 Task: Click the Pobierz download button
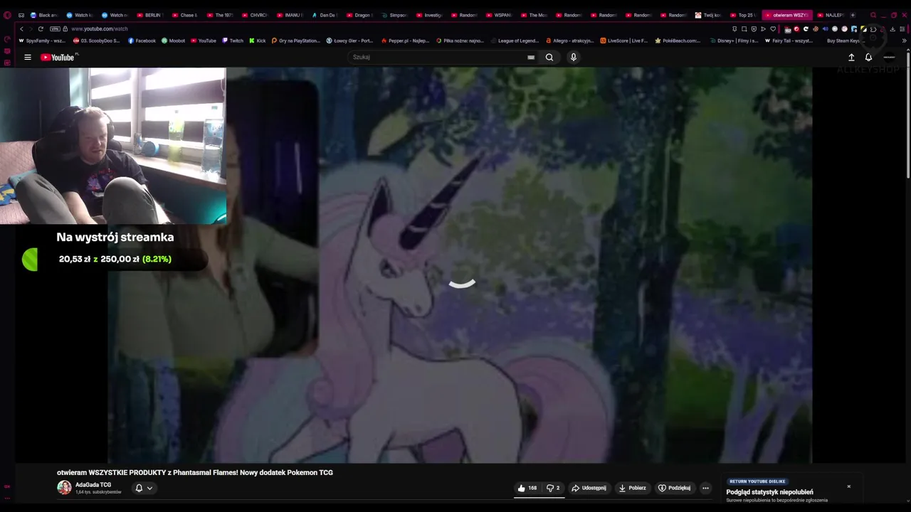(x=632, y=488)
